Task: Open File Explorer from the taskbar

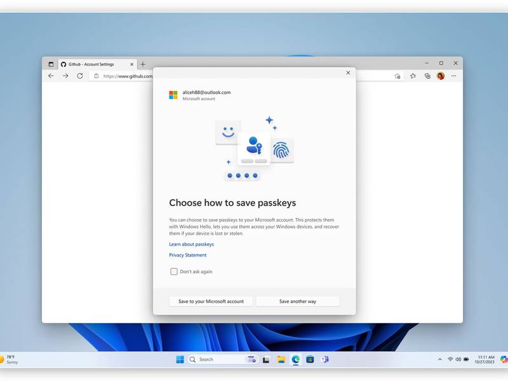Action: point(281,359)
